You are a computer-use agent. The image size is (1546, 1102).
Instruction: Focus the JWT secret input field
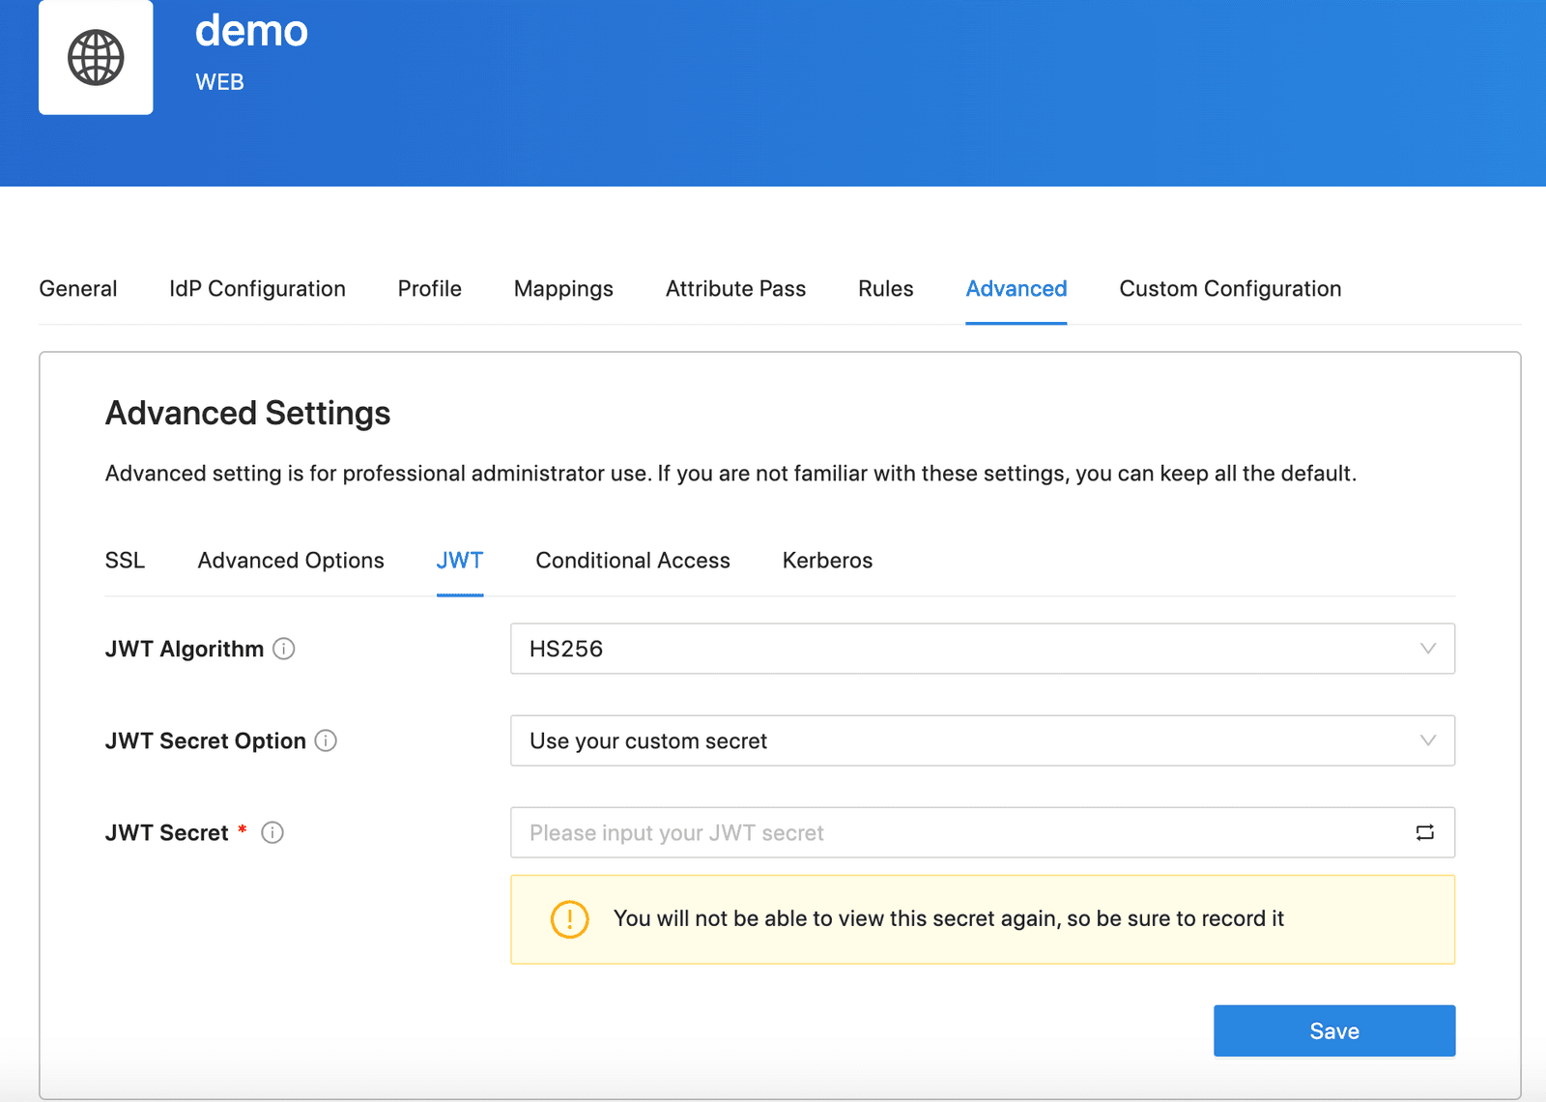click(961, 832)
